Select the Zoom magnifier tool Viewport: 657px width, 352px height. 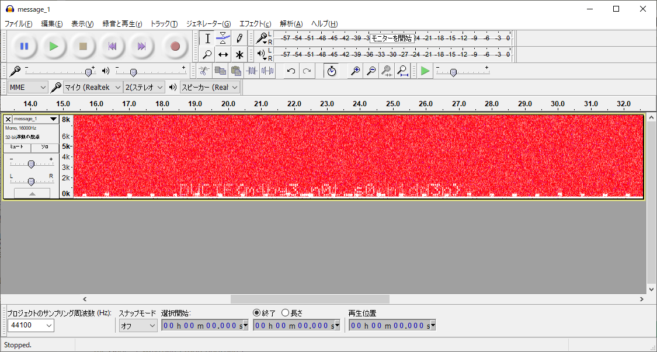click(207, 54)
